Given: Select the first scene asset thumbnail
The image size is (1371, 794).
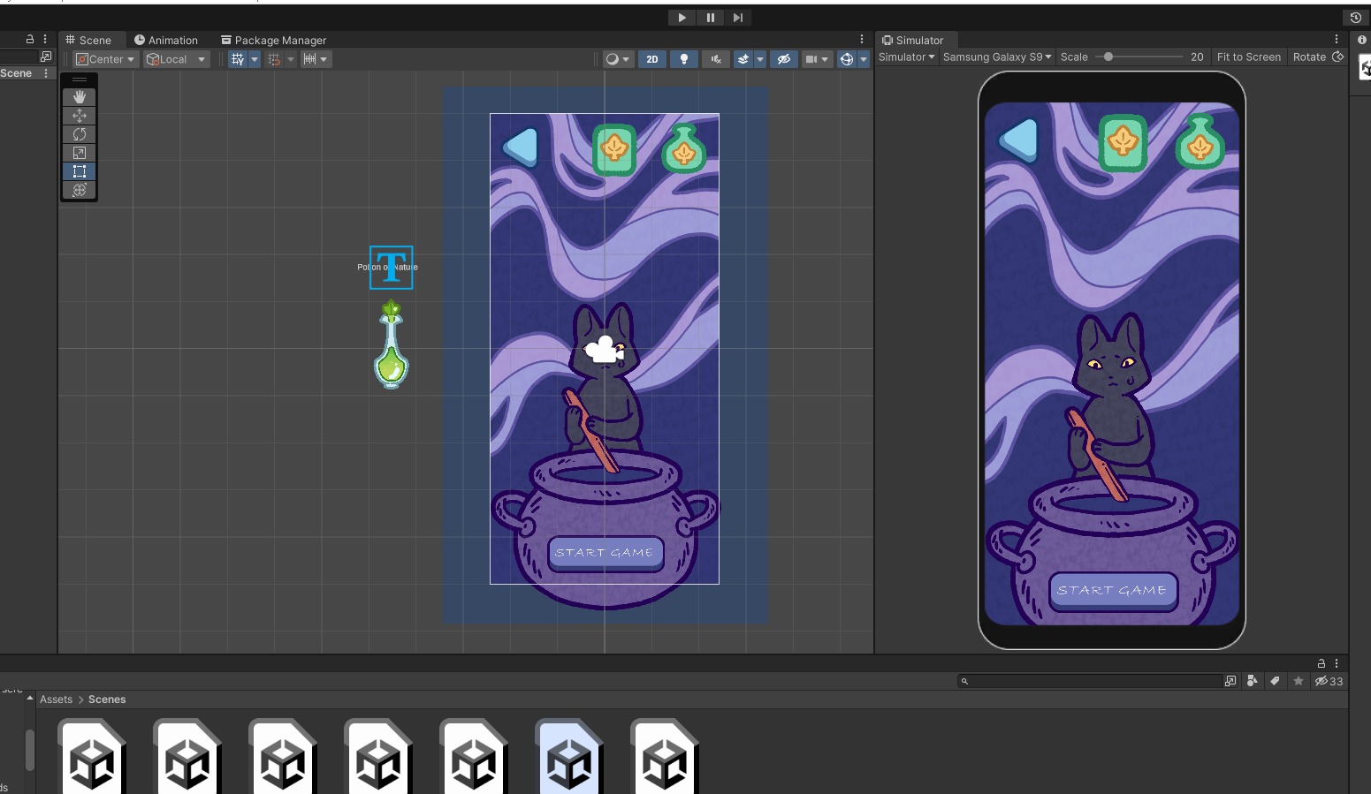Looking at the screenshot, I should coord(92,756).
